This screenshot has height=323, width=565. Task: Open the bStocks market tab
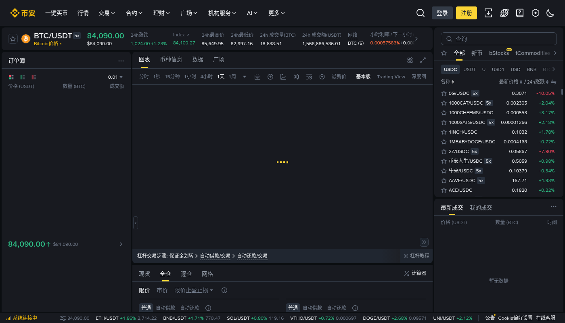[x=499, y=53]
